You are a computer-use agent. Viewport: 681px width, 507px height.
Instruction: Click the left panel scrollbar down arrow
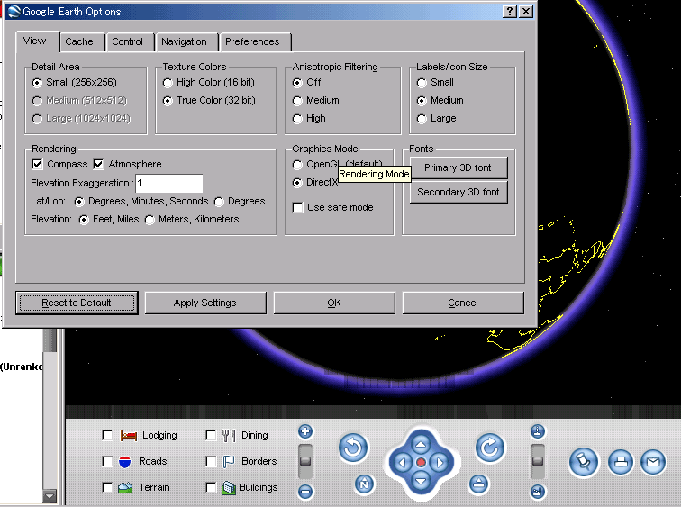(x=50, y=495)
